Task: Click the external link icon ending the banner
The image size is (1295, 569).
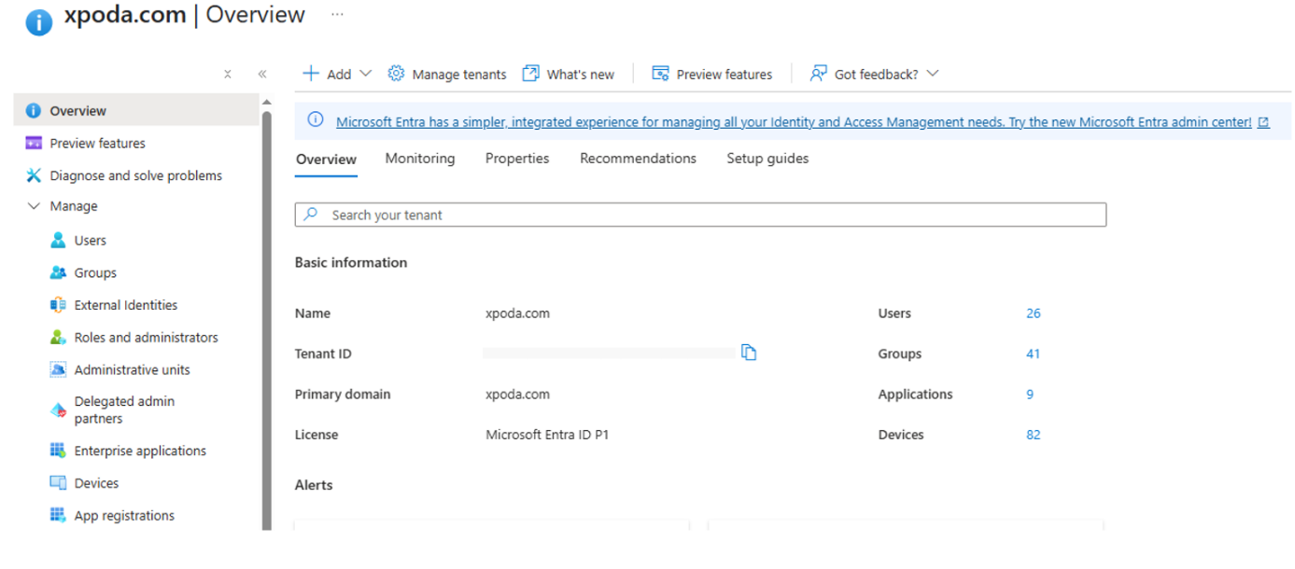Action: click(x=1263, y=122)
